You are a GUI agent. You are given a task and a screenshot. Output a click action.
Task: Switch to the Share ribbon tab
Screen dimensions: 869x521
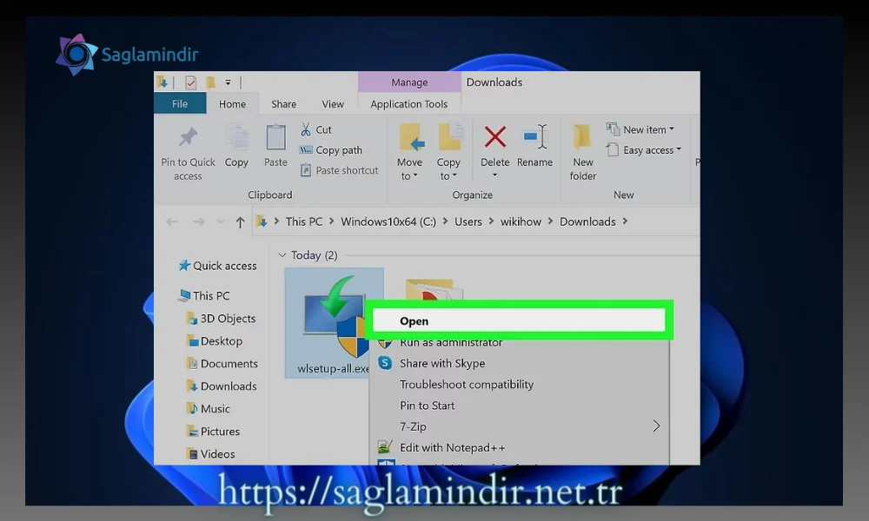click(284, 104)
